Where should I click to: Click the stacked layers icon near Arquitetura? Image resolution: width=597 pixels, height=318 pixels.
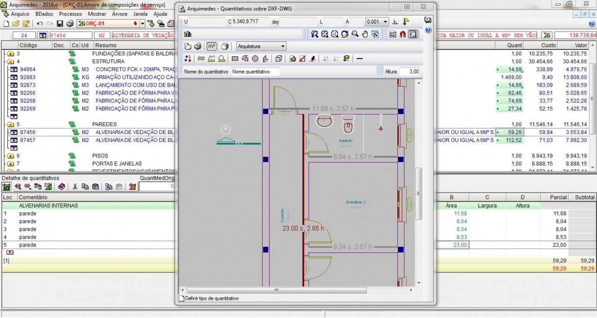point(225,46)
